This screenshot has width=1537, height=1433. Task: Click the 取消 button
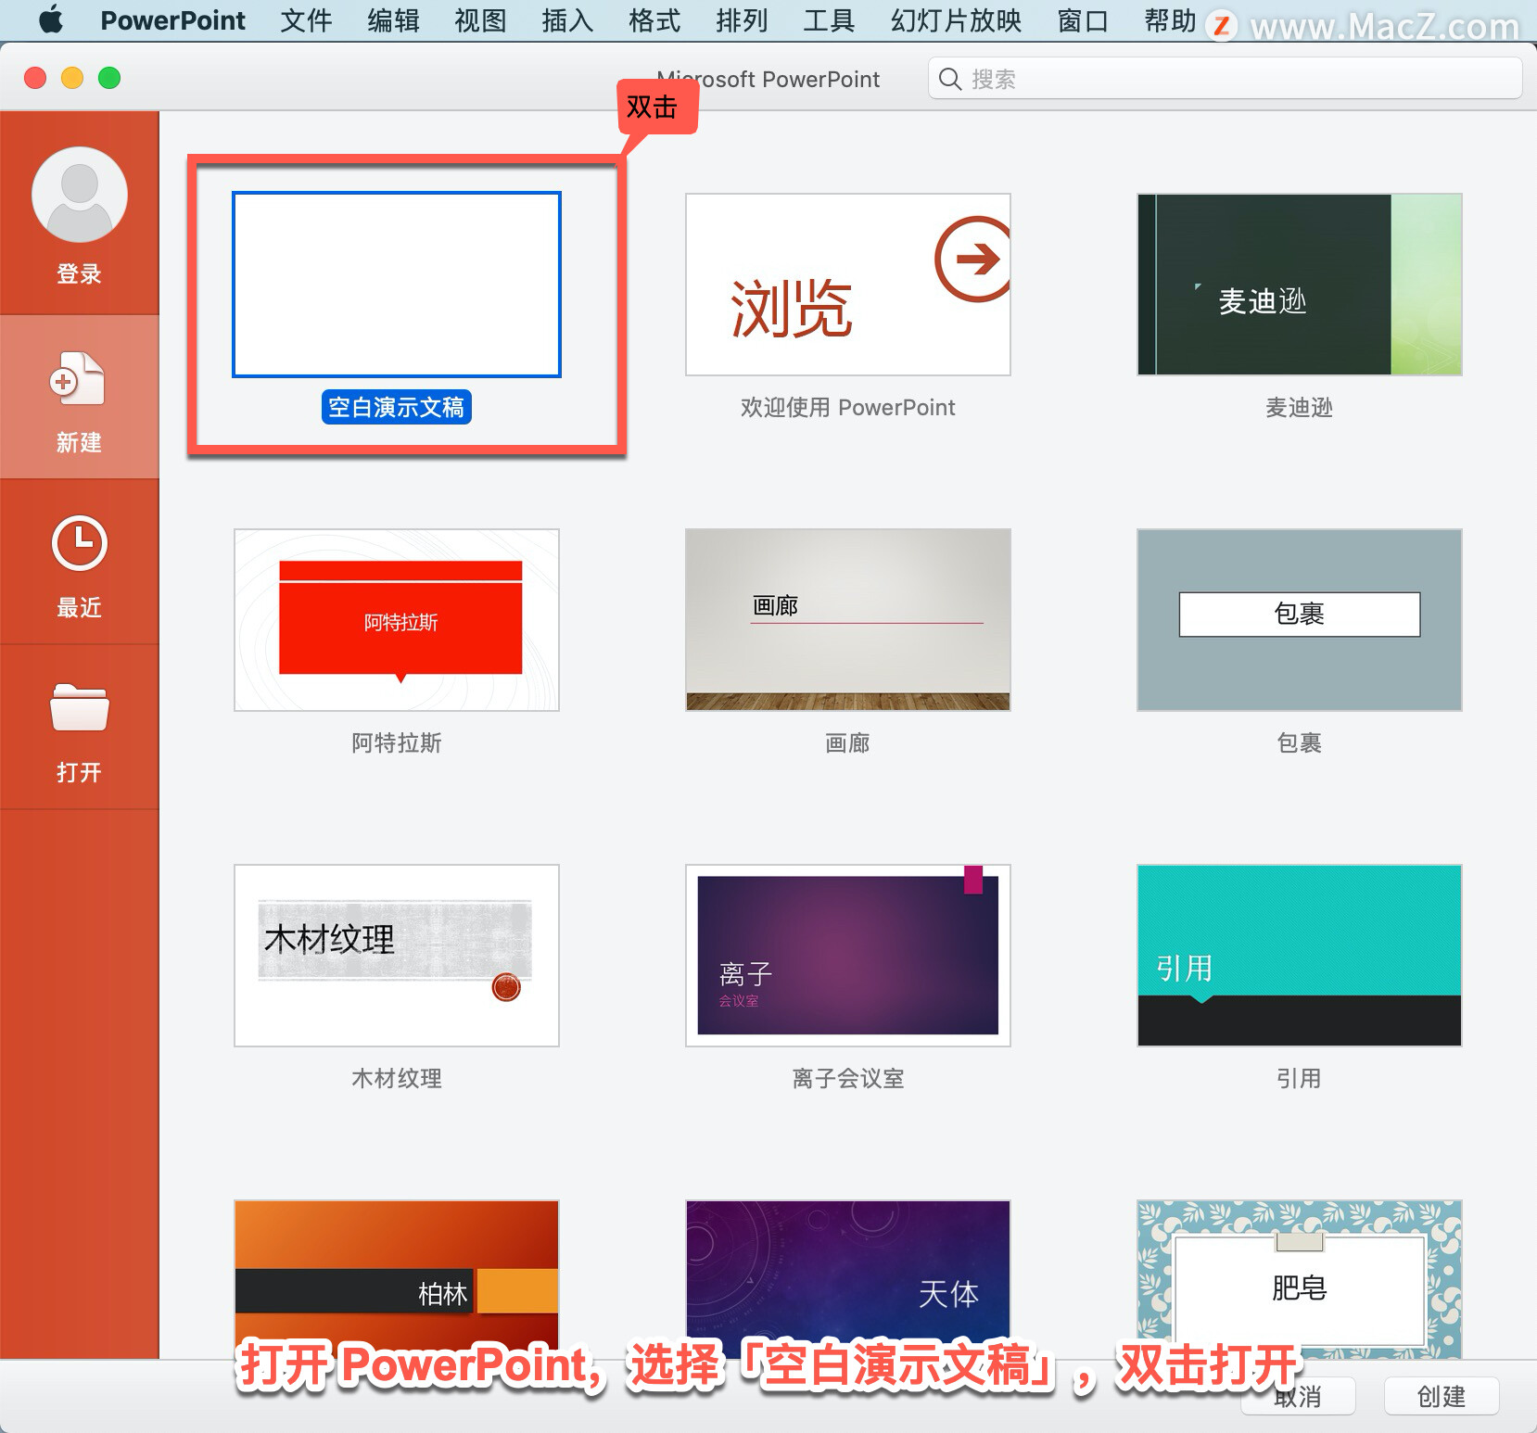(1298, 1396)
